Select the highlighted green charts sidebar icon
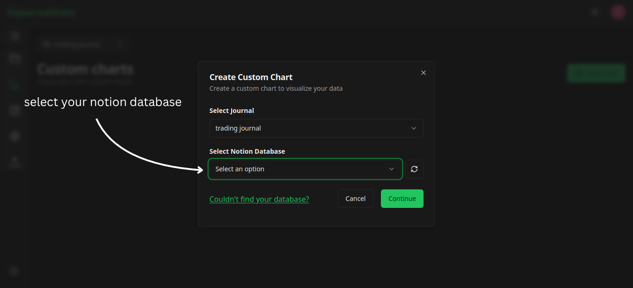This screenshot has width=633, height=288. pos(14,85)
